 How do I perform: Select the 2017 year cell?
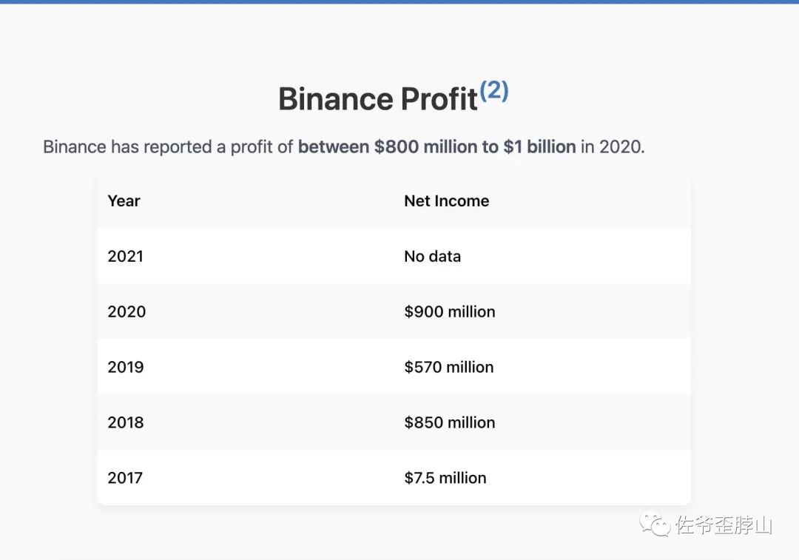[124, 479]
